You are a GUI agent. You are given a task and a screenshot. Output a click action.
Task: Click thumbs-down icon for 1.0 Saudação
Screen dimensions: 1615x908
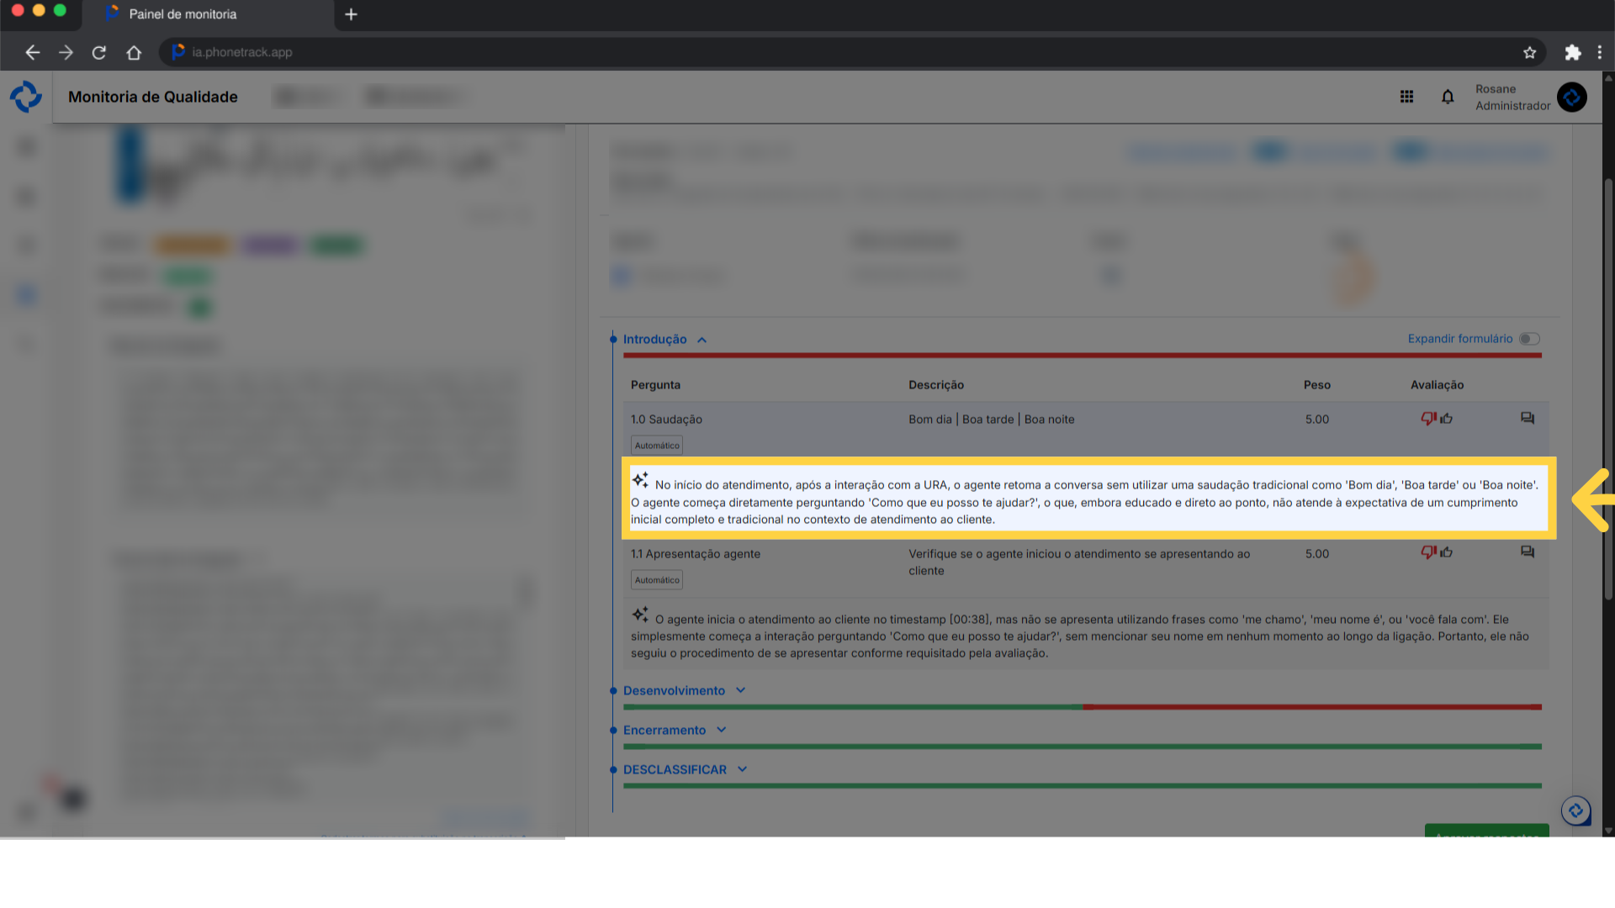pyautogui.click(x=1427, y=419)
